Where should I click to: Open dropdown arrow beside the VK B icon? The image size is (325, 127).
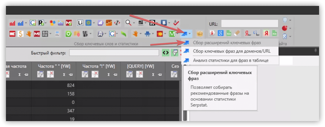[x=169, y=23]
